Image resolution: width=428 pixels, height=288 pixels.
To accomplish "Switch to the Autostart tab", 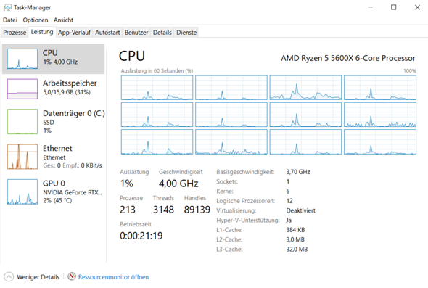I will coord(107,33).
